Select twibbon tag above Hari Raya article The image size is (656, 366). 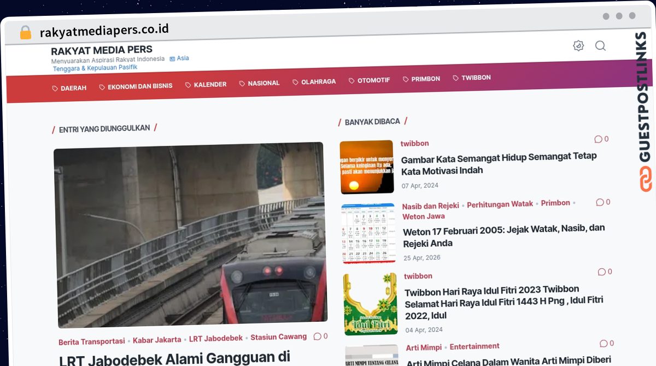(x=418, y=276)
